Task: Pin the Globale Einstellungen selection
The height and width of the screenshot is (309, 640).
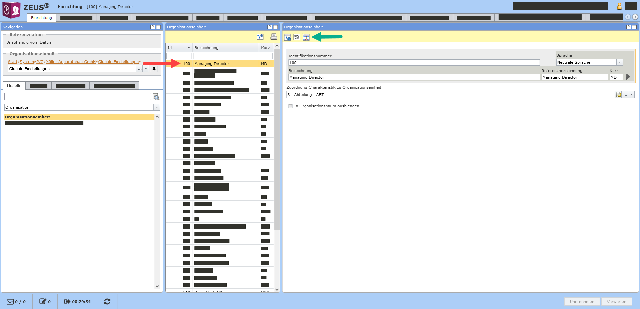Action: (x=154, y=69)
